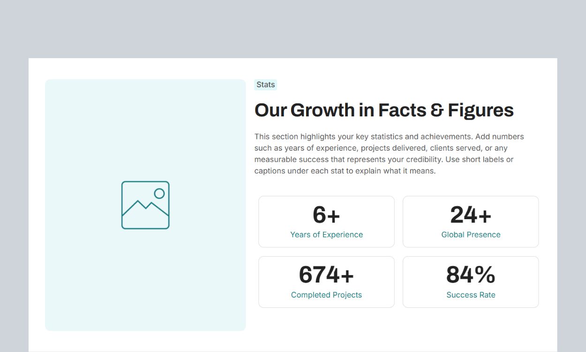Click the "6+" statistic number

pos(326,215)
